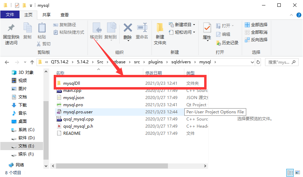Click QT5.14.2 in address path
Image resolution: width=303 pixels, height=177 pixels.
(60, 62)
